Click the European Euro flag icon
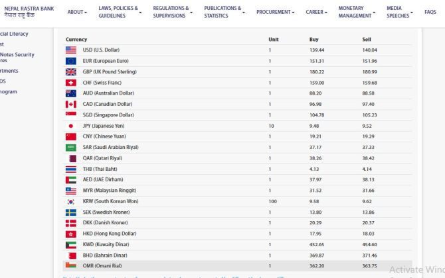This screenshot has height=278, width=445. tap(71, 61)
